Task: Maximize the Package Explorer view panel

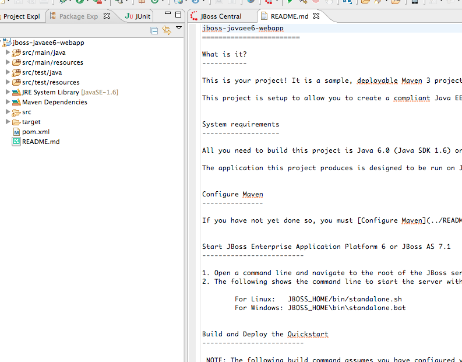Action: pyautogui.click(x=178, y=15)
